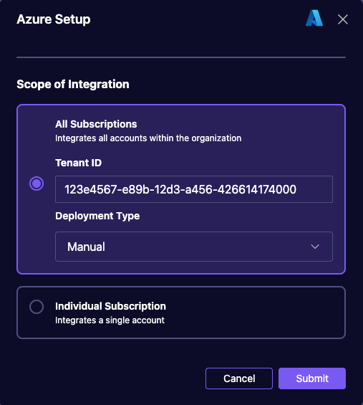
Task: Click the All Subscriptions option title
Action: pos(96,124)
